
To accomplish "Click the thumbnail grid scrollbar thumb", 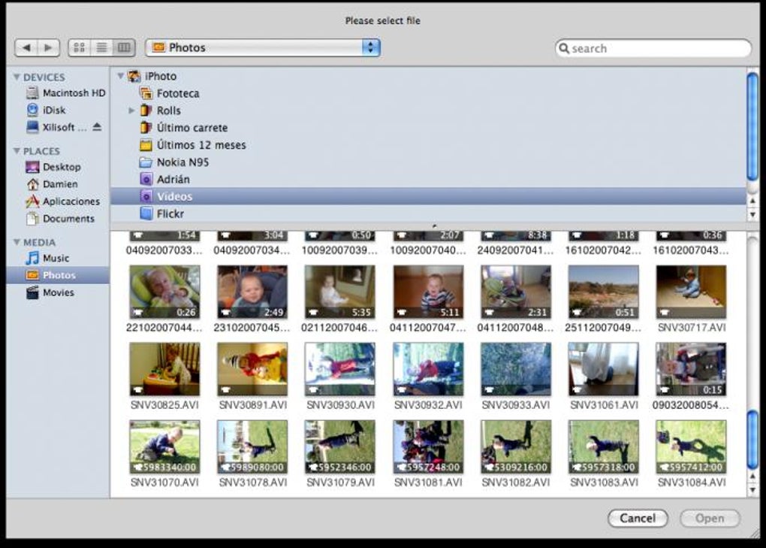I will 752,439.
